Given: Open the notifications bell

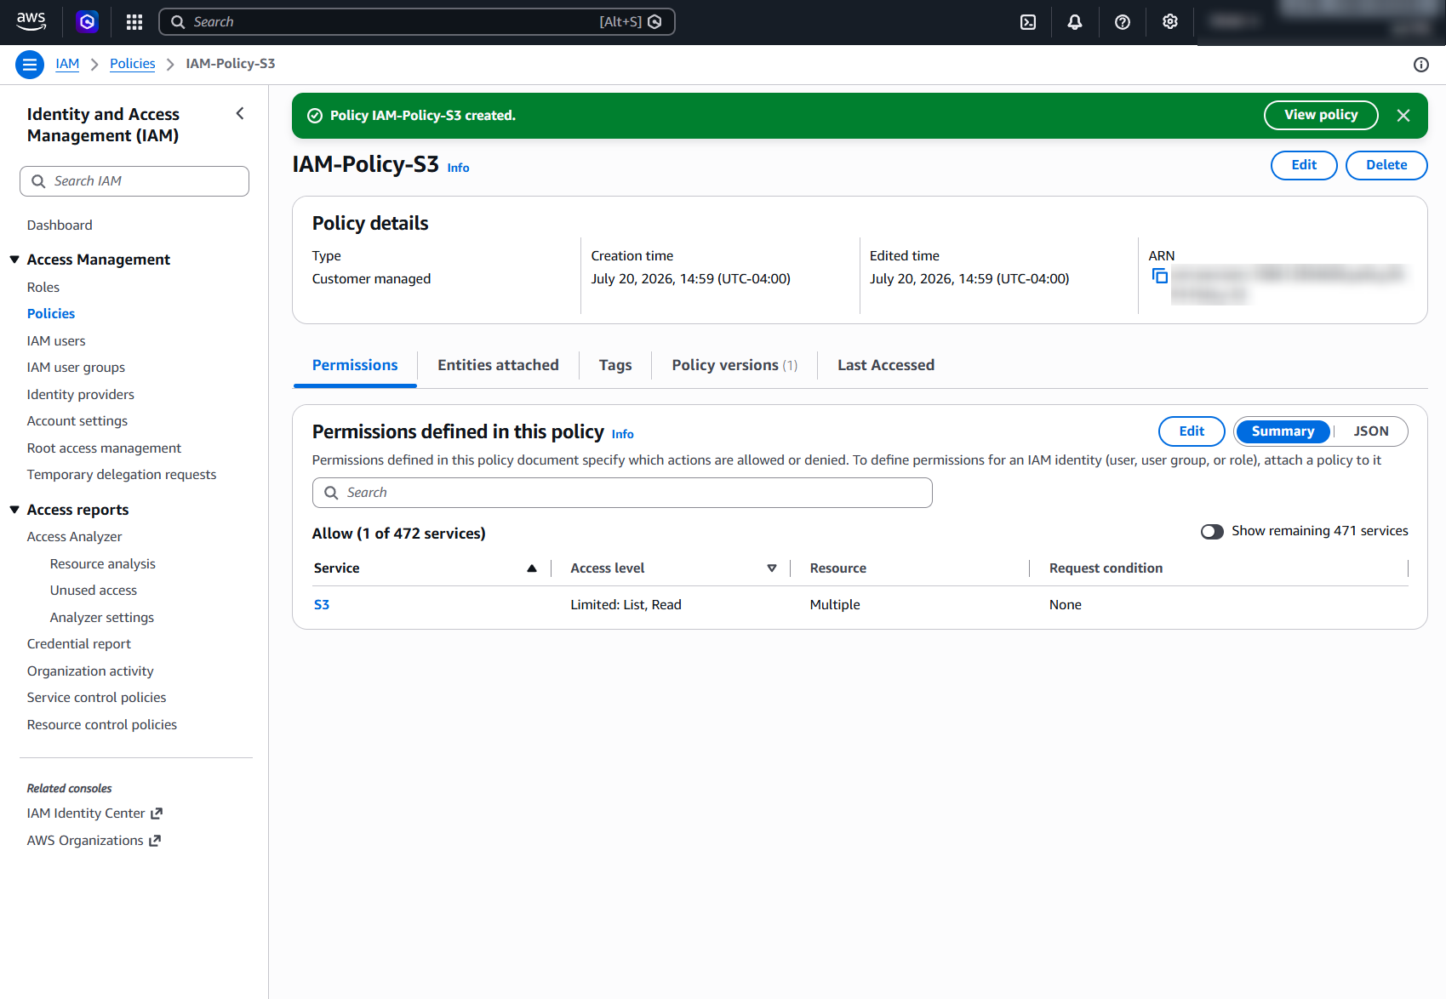Looking at the screenshot, I should 1075,22.
